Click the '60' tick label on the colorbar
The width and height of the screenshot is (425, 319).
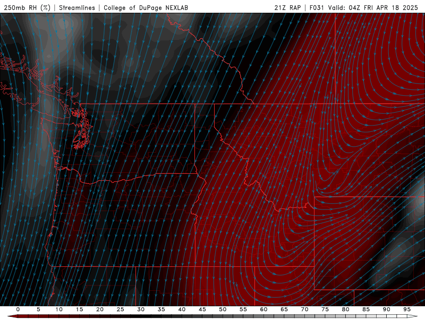coord(263,309)
